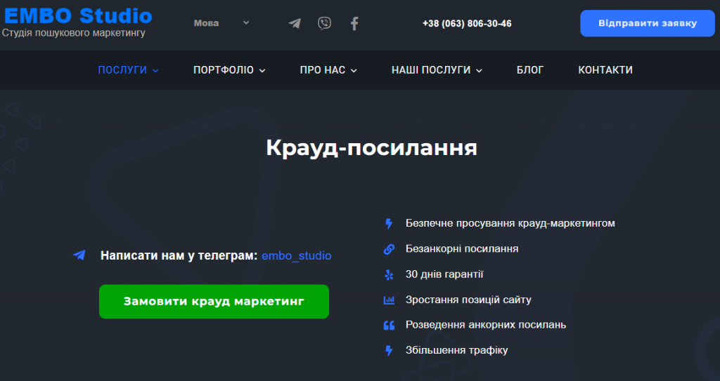
Task: Click the link icon beside 'Безанкорні посилання'
Action: coord(389,249)
